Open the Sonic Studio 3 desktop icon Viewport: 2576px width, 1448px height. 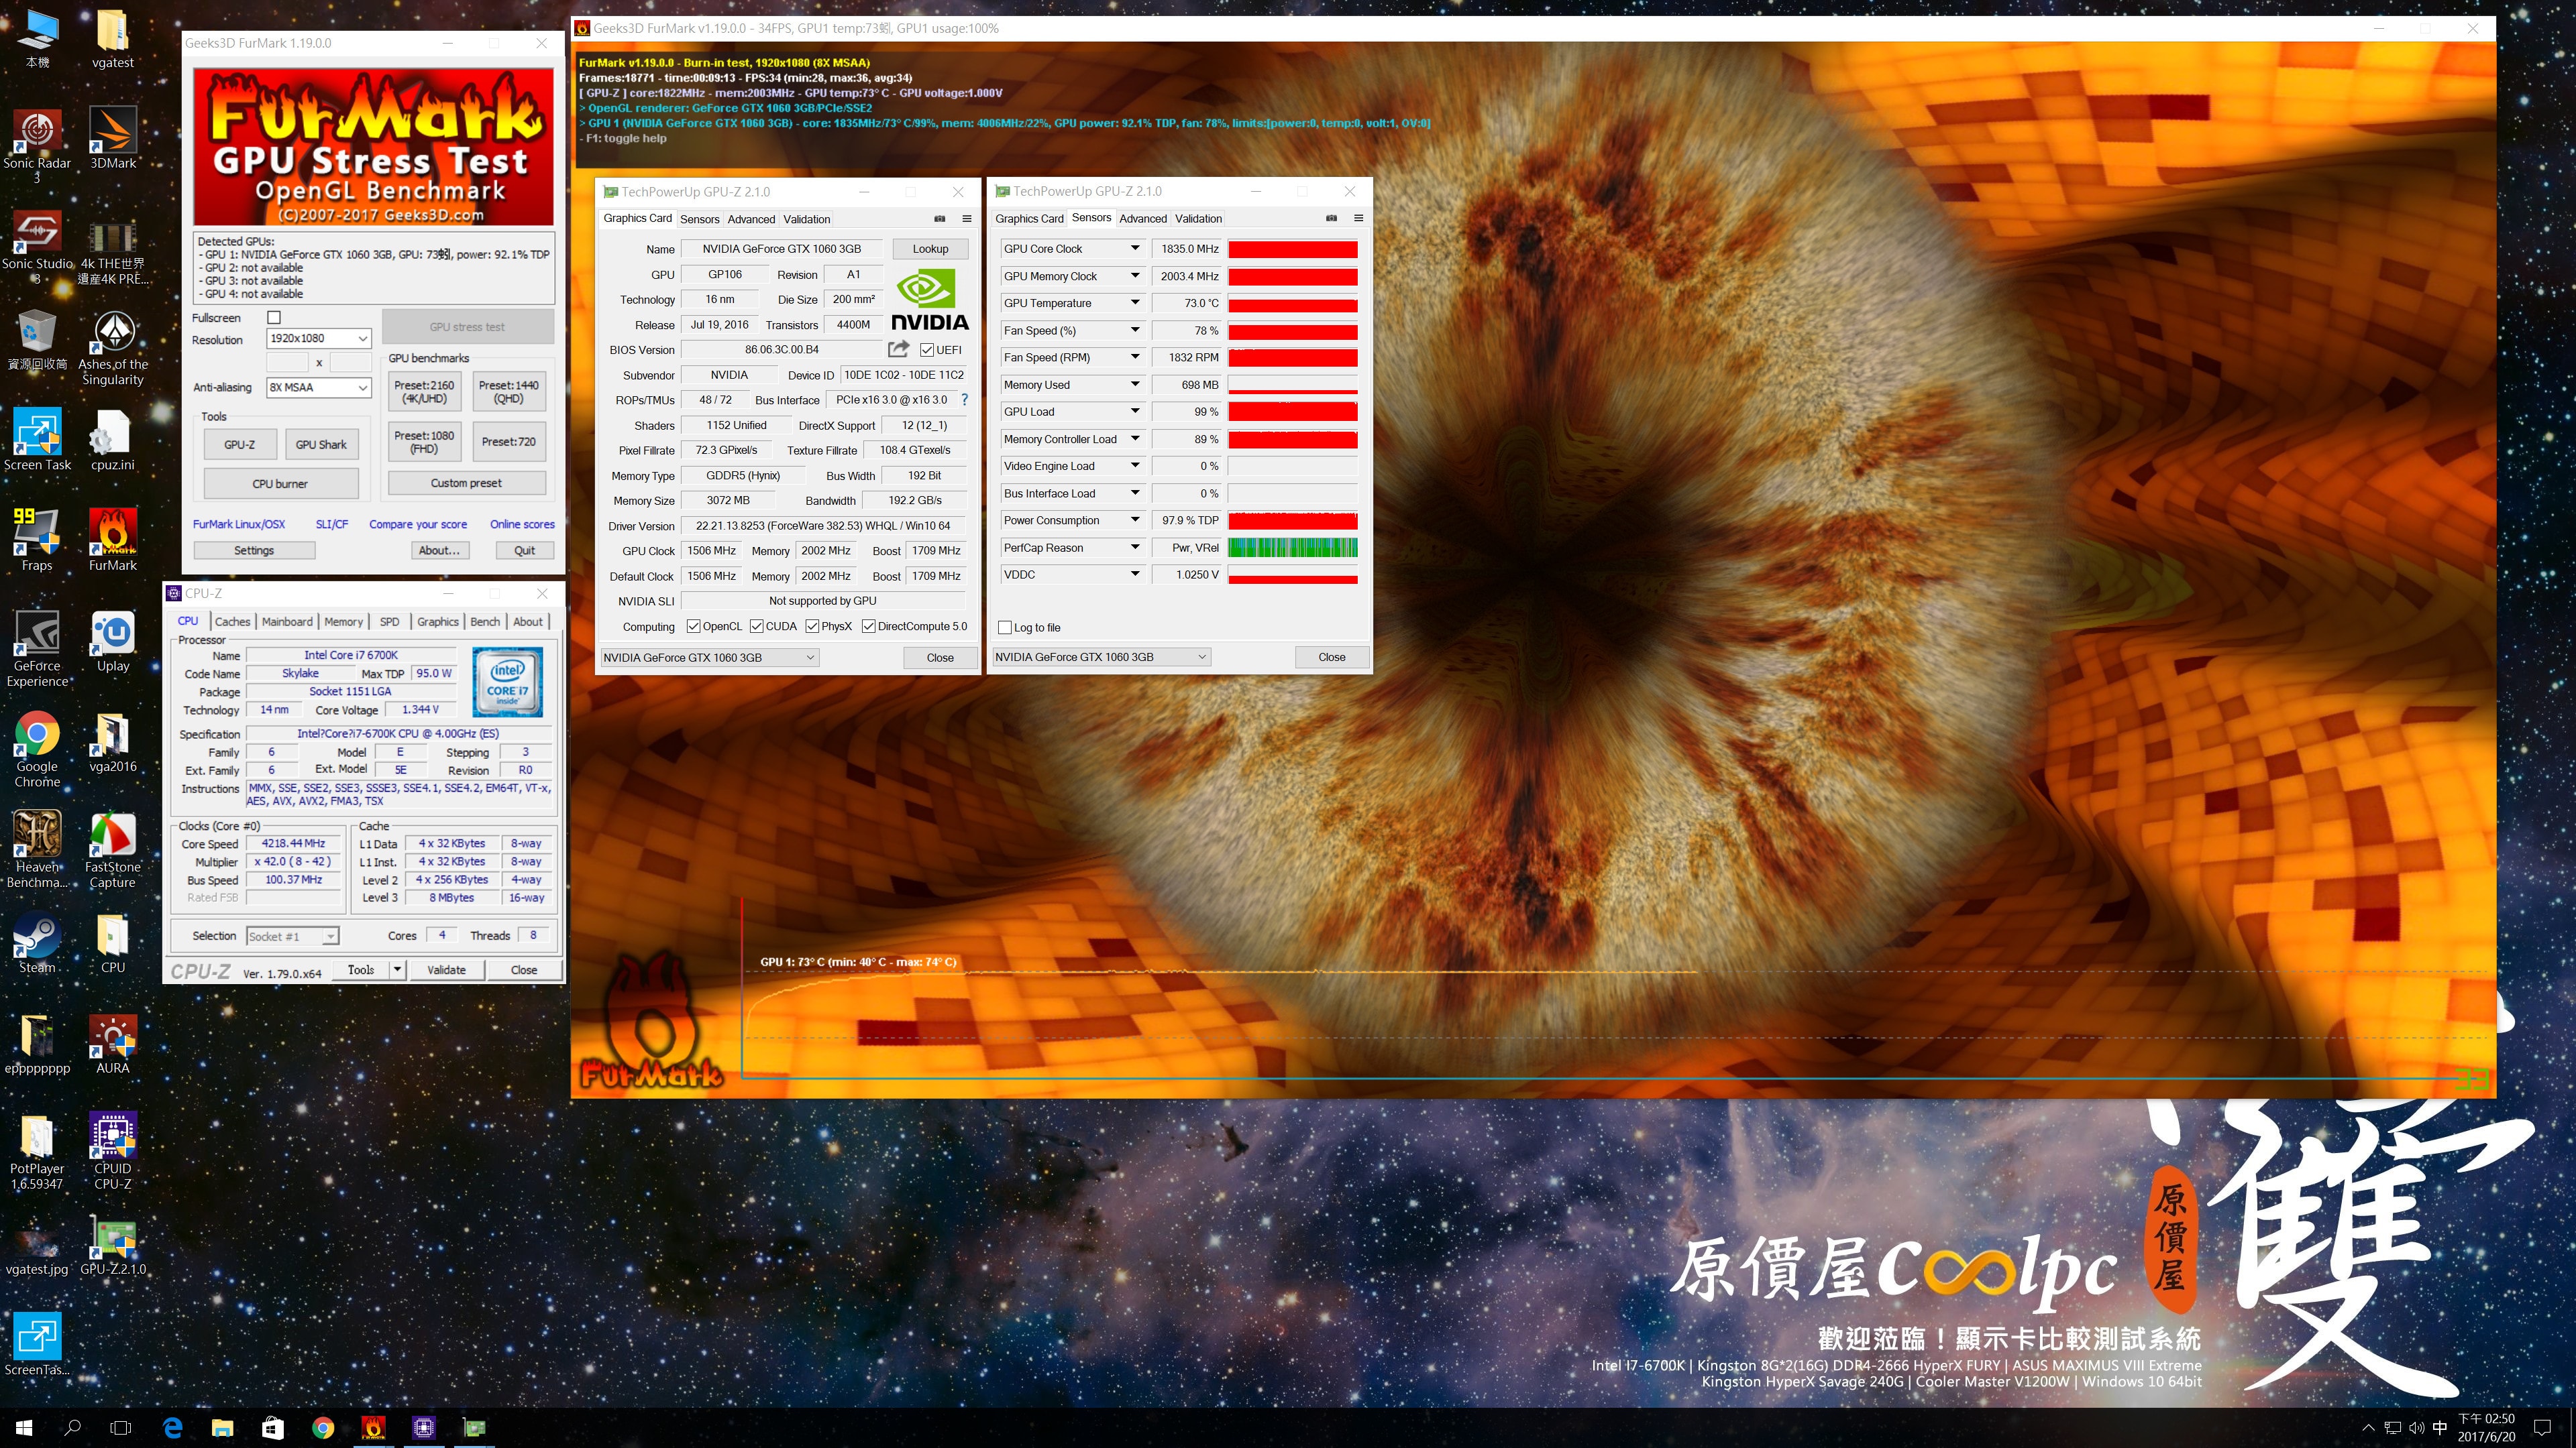point(37,246)
